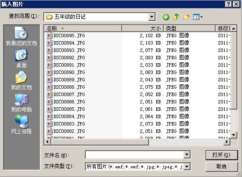Viewport: 242px width, 177px height.
Task: Expand the 文件名 dropdown arrow
Action: tap(187, 154)
